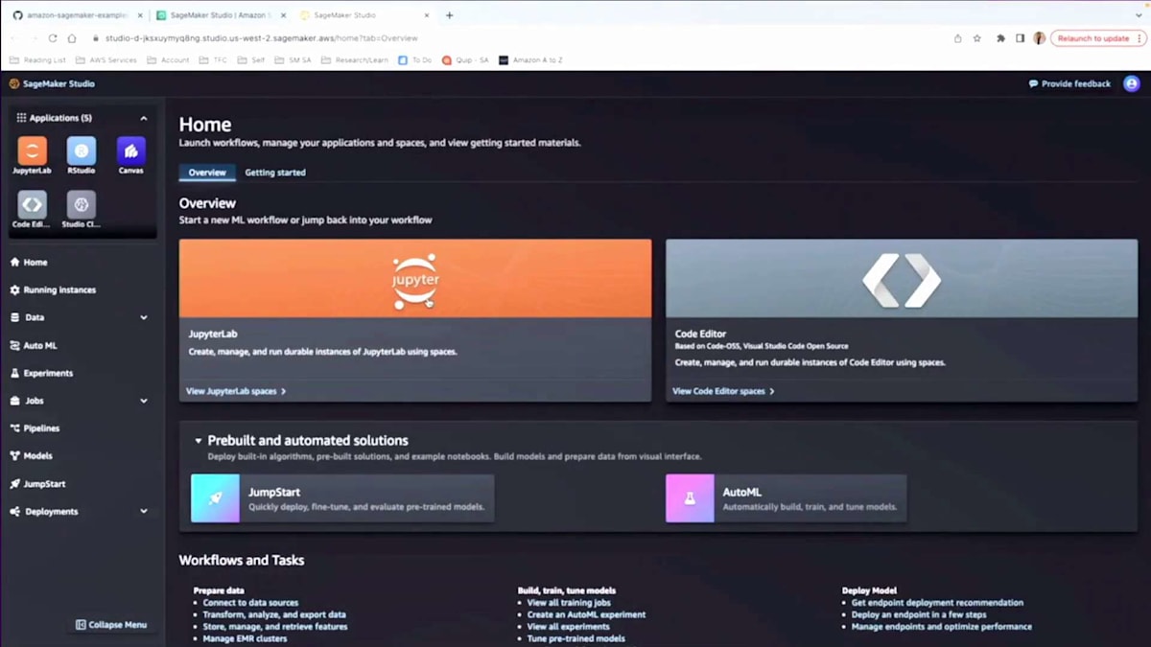Click Relaunch to update button
Screen dimensions: 1151x647
1097,38
